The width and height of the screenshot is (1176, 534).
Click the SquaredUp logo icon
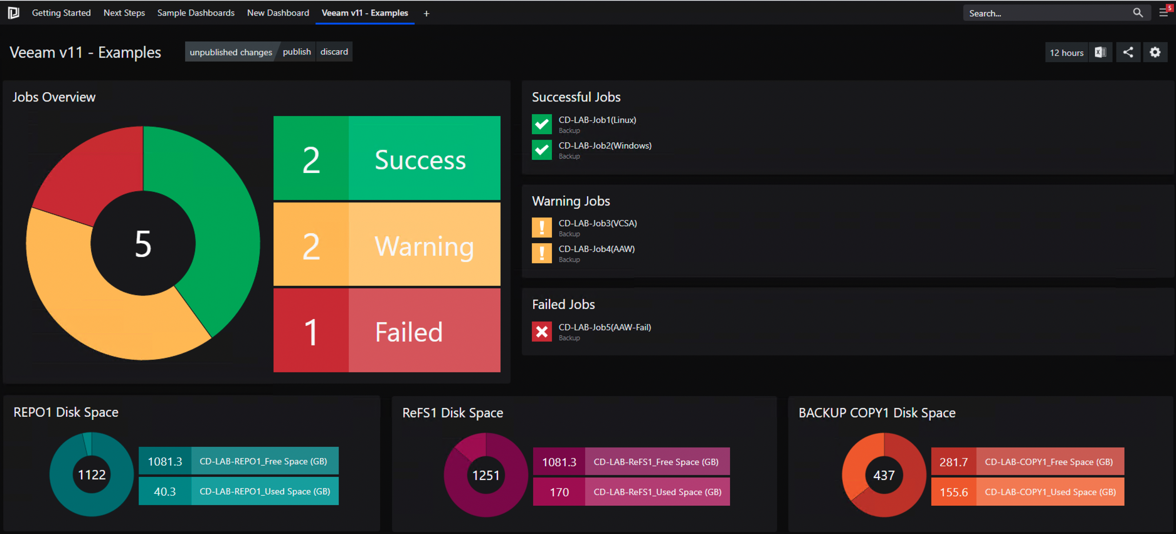[x=13, y=13]
